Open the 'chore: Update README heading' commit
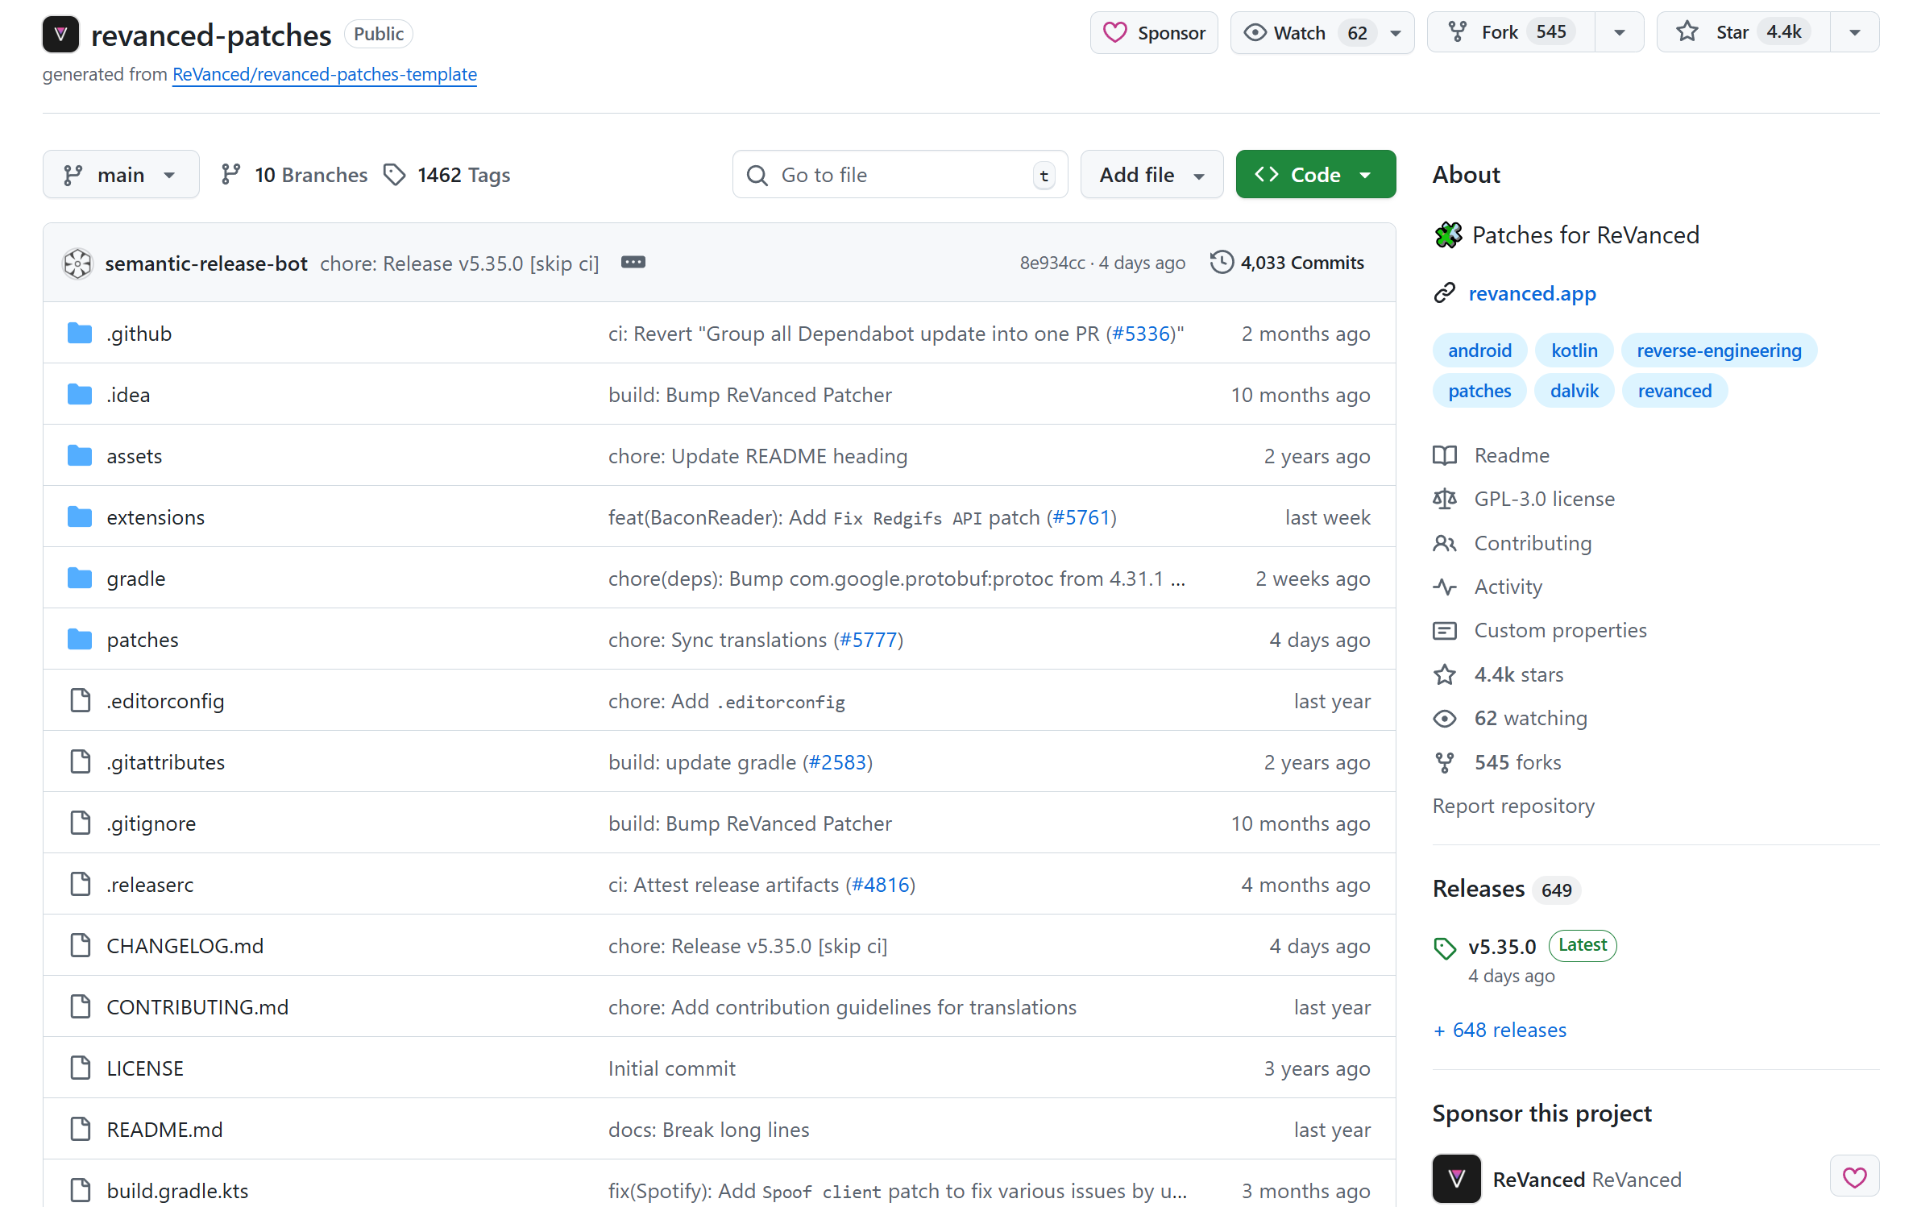 (757, 456)
